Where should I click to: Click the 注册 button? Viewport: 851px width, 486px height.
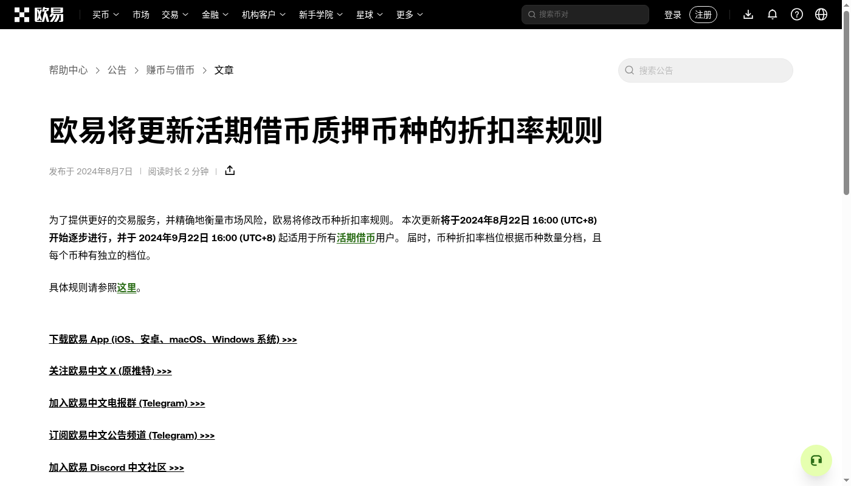[x=703, y=15]
